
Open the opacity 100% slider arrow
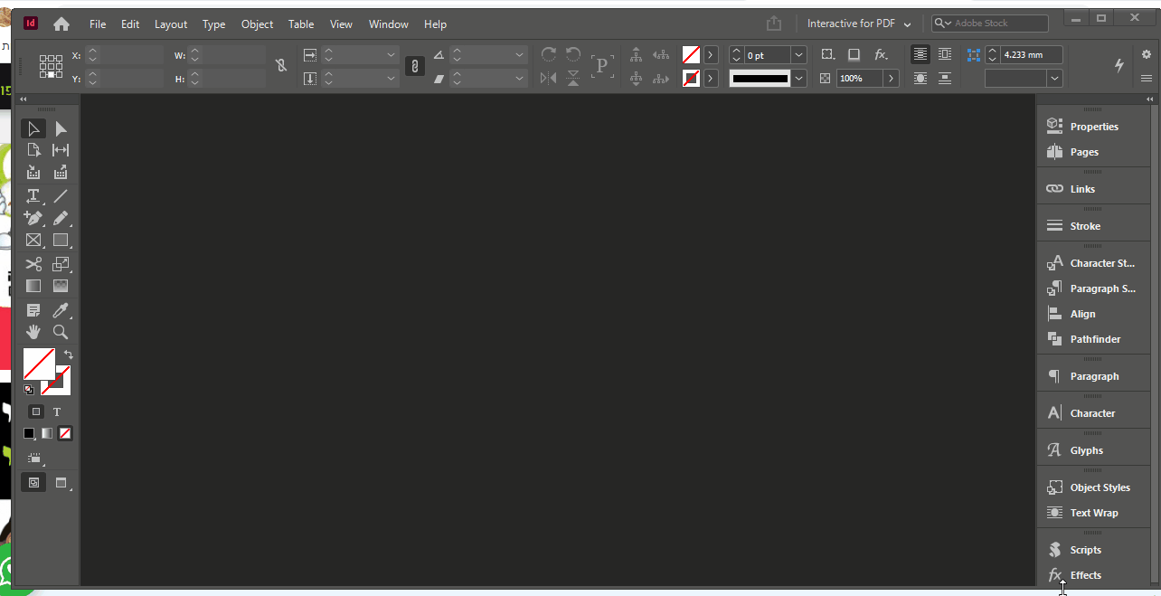tap(892, 79)
